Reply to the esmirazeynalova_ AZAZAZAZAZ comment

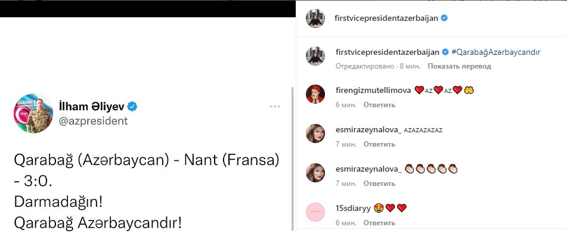point(379,144)
